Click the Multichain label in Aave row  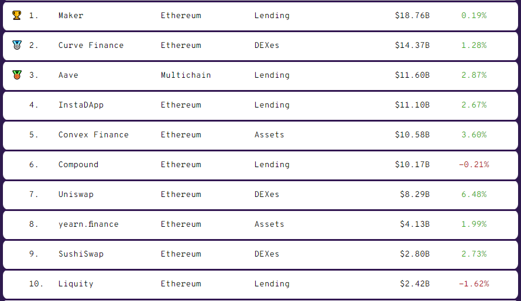pos(186,75)
